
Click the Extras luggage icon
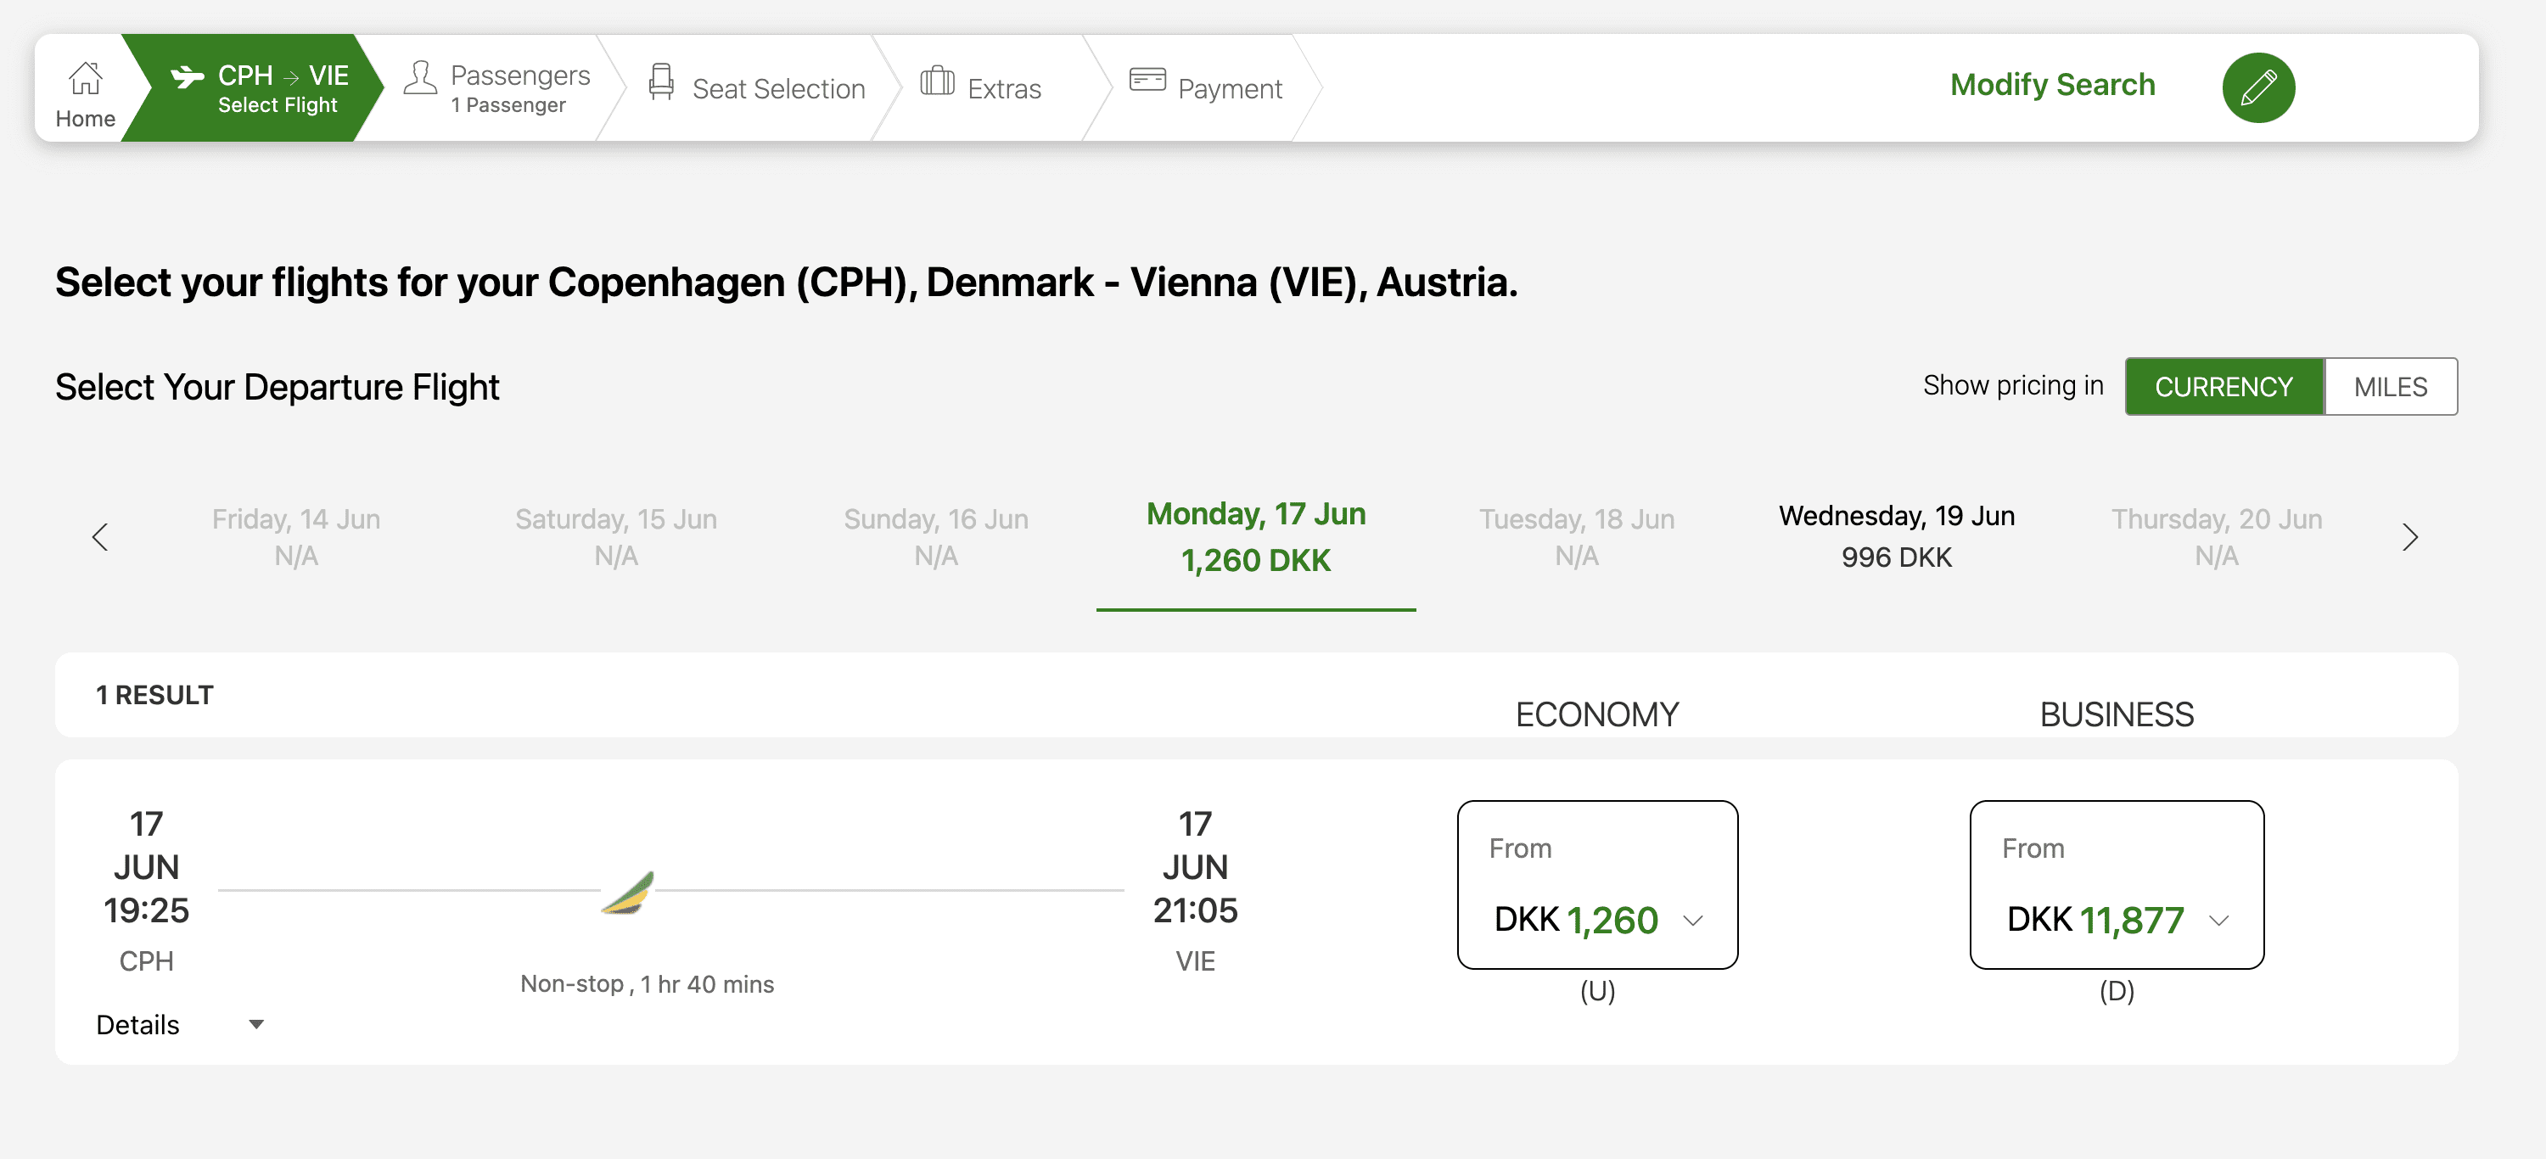coord(936,80)
